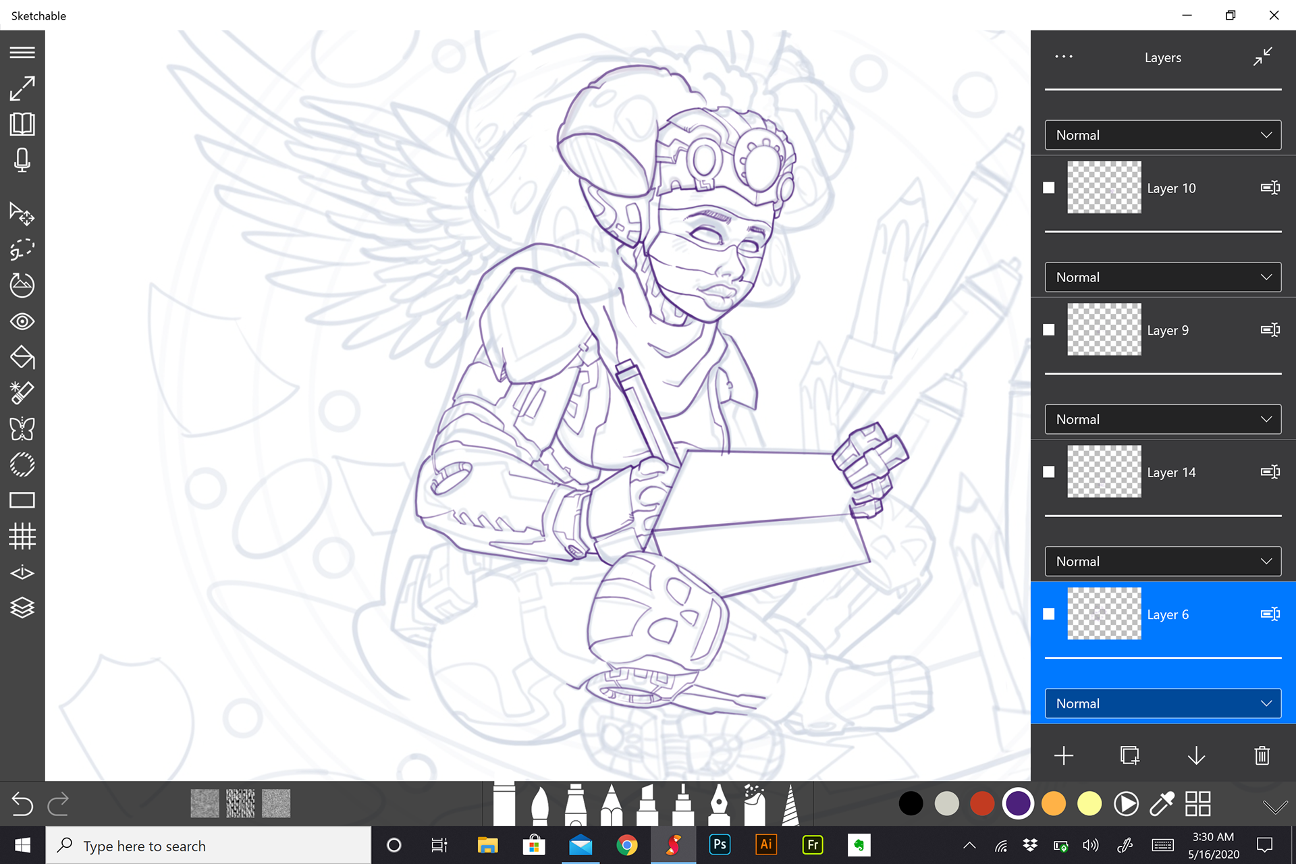The image size is (1296, 864).
Task: Pick the black color swatch
Action: (911, 804)
